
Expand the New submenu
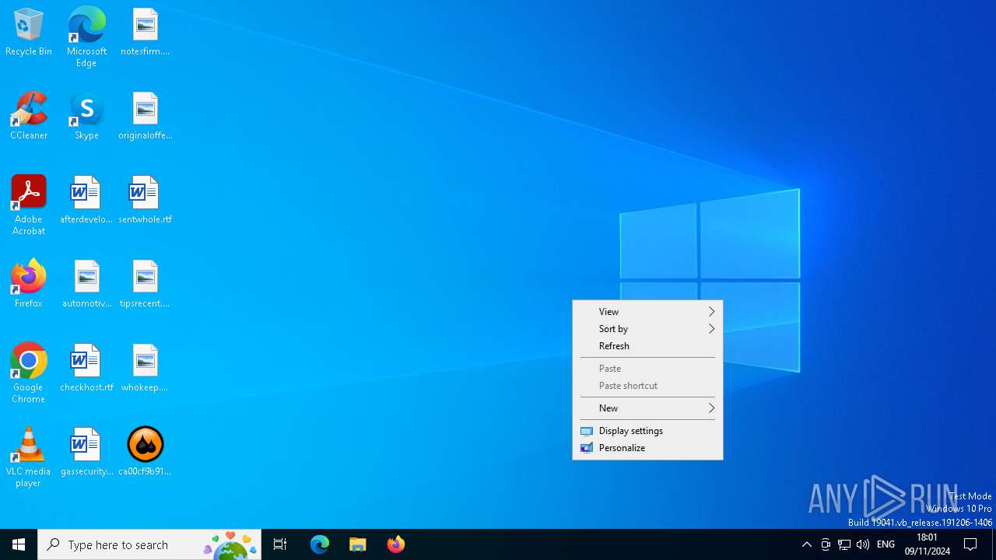(x=647, y=408)
